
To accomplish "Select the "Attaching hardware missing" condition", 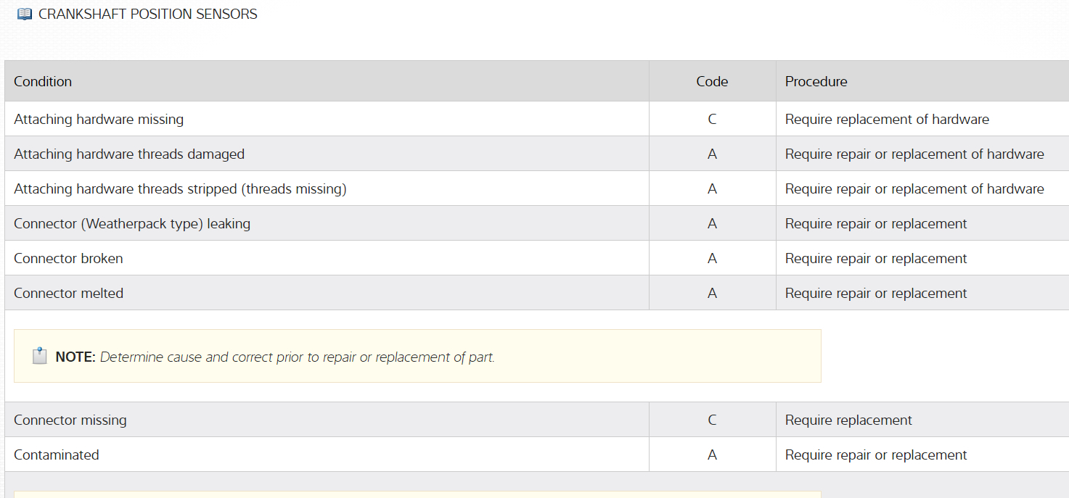I will coord(99,120).
